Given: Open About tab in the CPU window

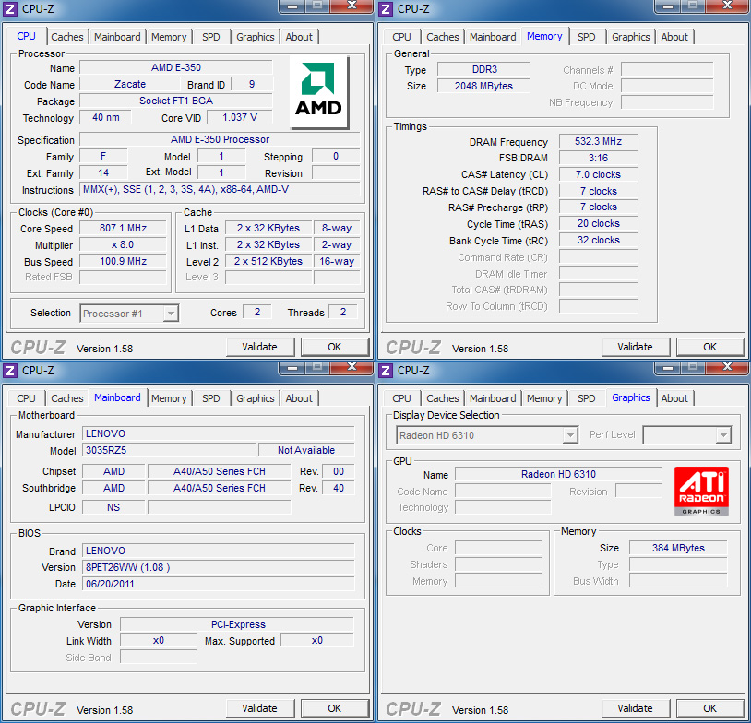Looking at the screenshot, I should (299, 37).
